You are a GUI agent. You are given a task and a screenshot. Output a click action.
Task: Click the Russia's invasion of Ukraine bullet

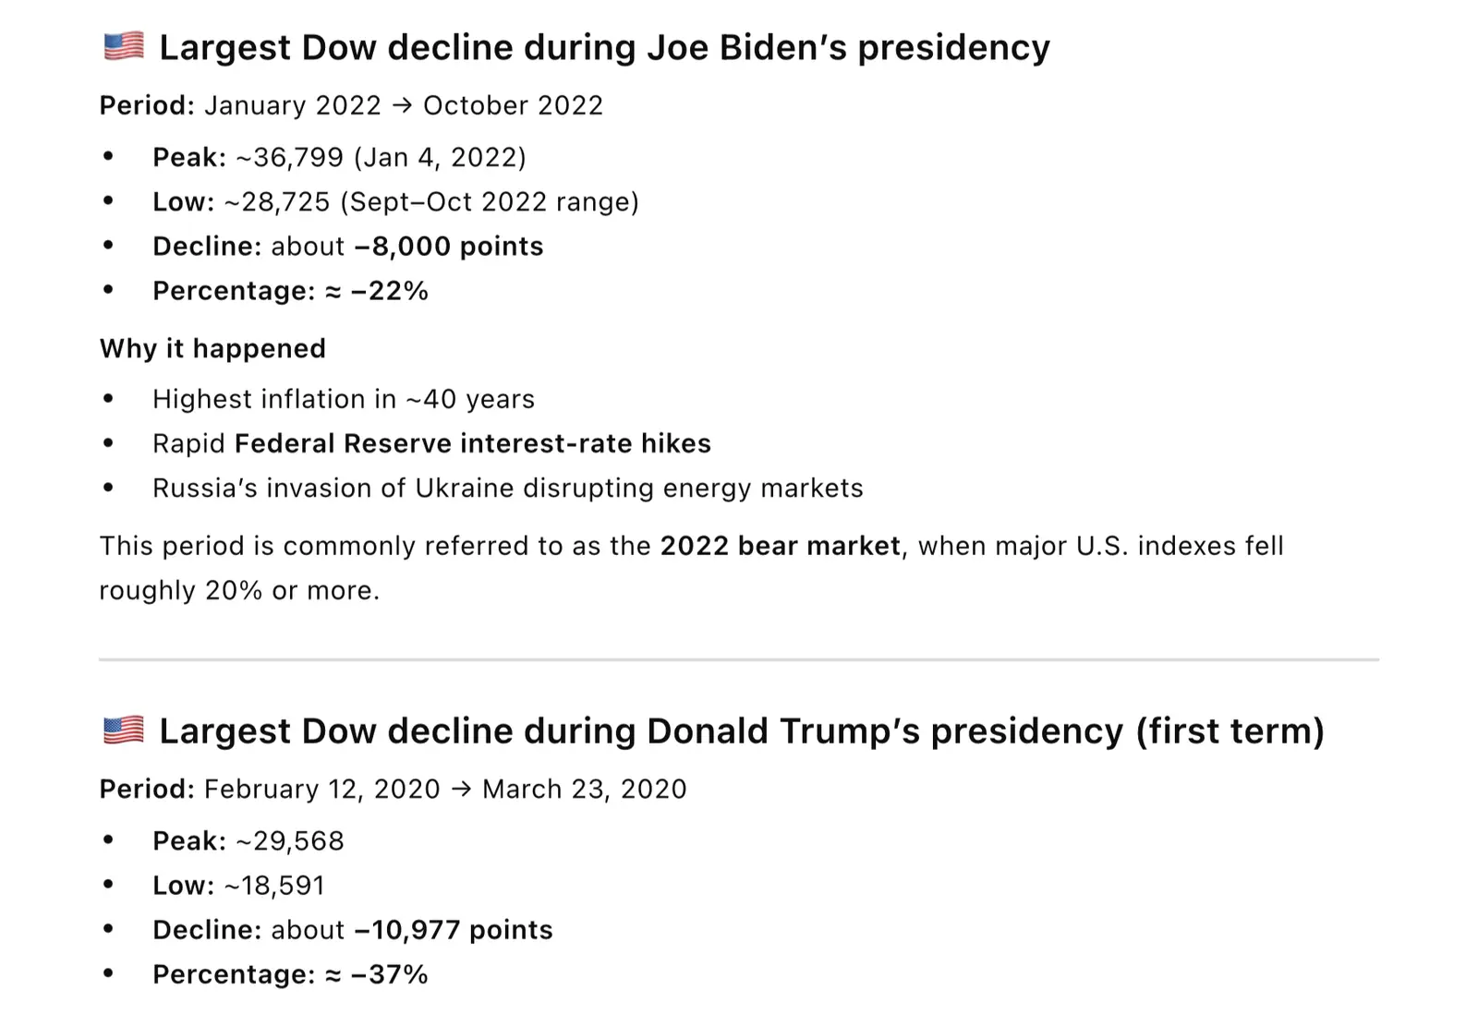click(x=507, y=489)
